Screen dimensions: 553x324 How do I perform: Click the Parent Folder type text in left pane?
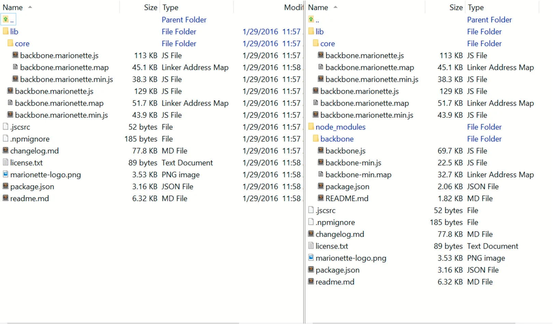point(184,20)
